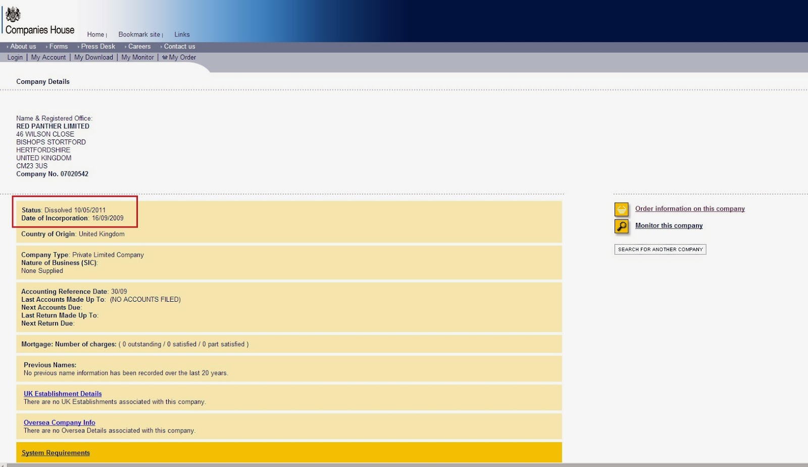Open the Careers menu item
Screen dimensions: 808x467
point(139,46)
